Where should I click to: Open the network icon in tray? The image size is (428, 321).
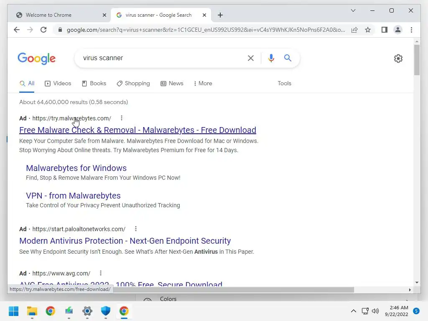pyautogui.click(x=365, y=311)
